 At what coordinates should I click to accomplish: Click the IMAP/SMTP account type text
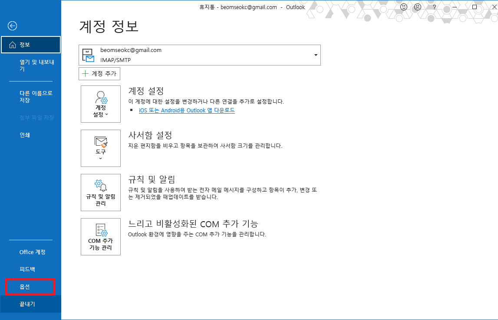(x=115, y=60)
